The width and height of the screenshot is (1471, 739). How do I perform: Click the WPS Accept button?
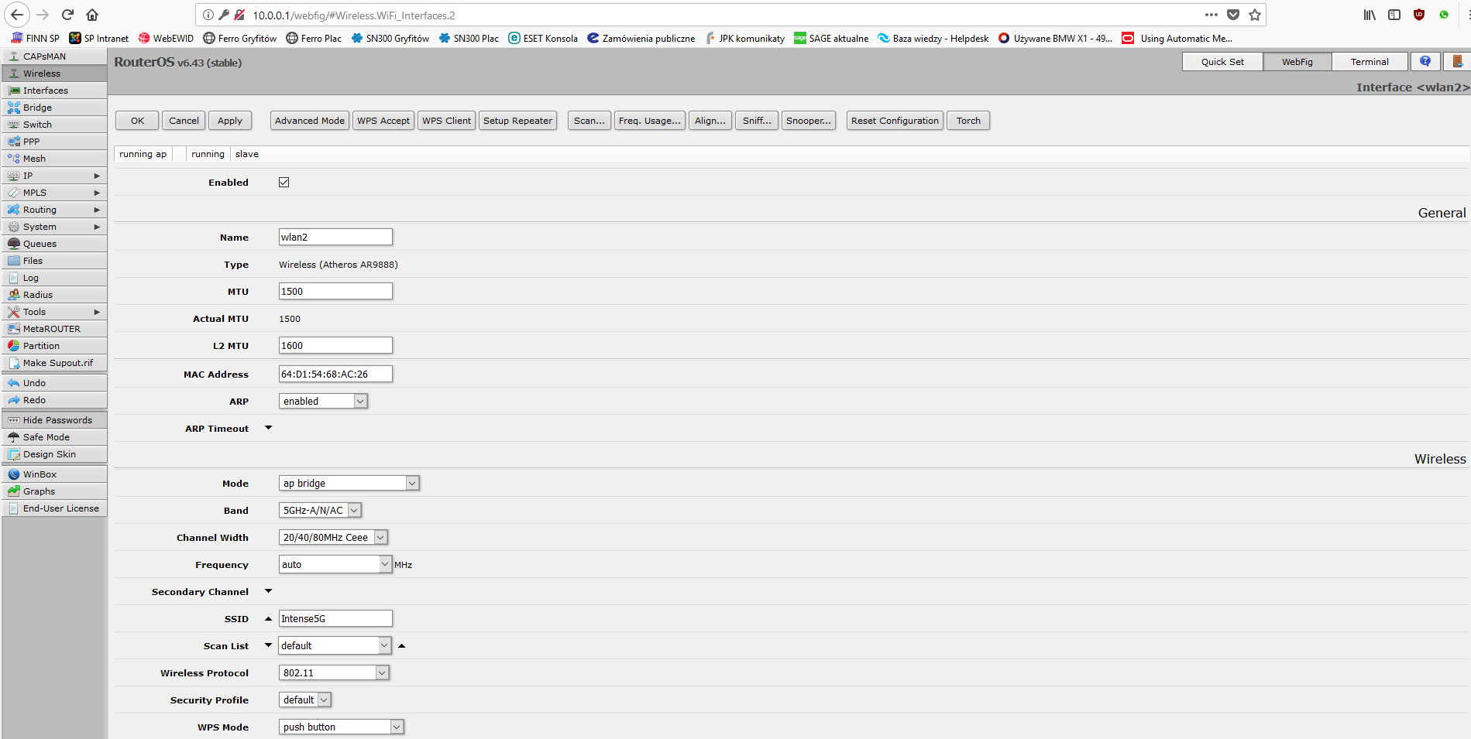[x=383, y=121]
